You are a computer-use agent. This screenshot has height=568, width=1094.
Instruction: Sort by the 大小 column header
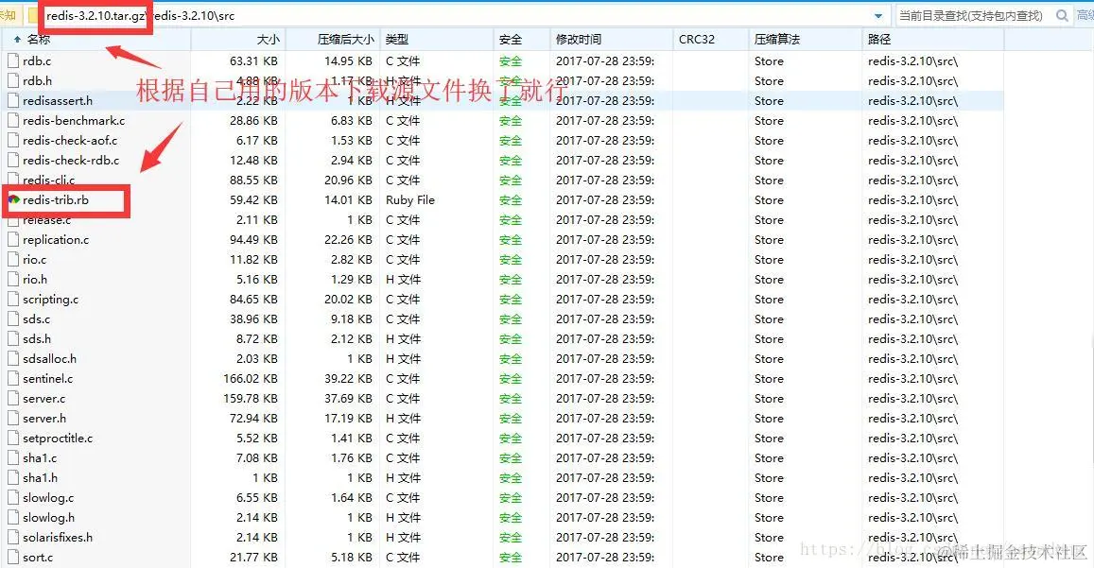[x=238, y=39]
